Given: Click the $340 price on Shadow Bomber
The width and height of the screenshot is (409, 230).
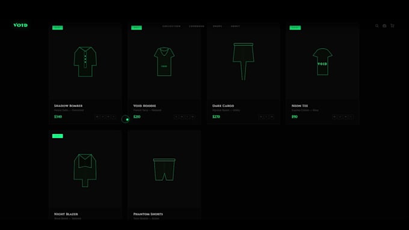Looking at the screenshot, I should 58,117.
